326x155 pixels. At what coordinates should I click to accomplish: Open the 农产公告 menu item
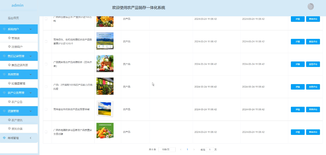[19, 102]
